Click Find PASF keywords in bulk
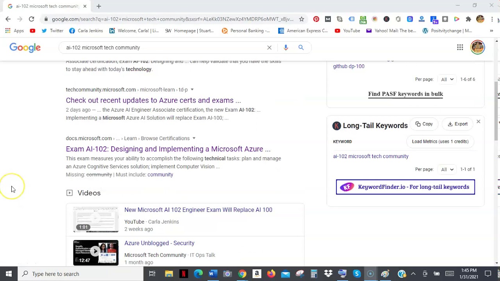This screenshot has width=500, height=281. coord(405,94)
